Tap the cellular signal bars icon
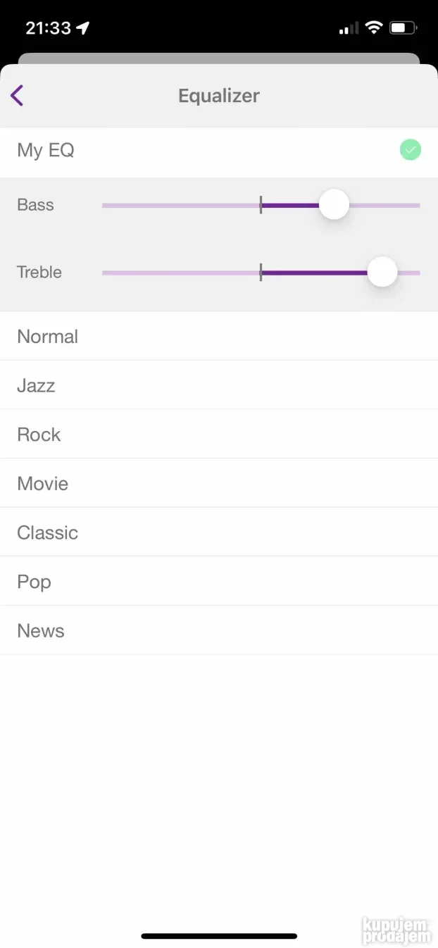The image size is (438, 948). [x=349, y=29]
